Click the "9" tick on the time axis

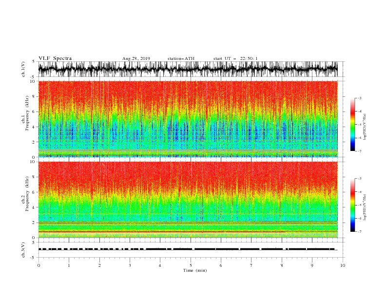(312, 265)
